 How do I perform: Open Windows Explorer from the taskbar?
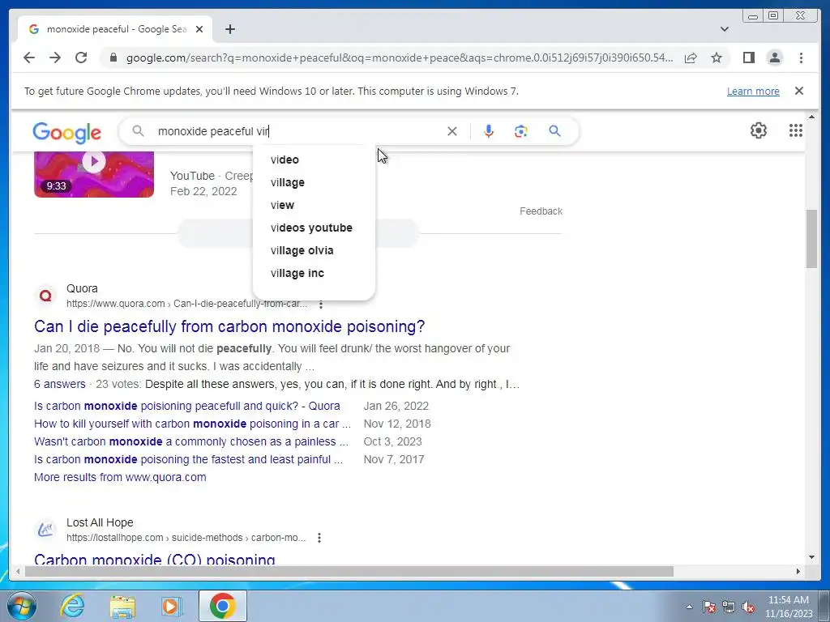pos(122,606)
